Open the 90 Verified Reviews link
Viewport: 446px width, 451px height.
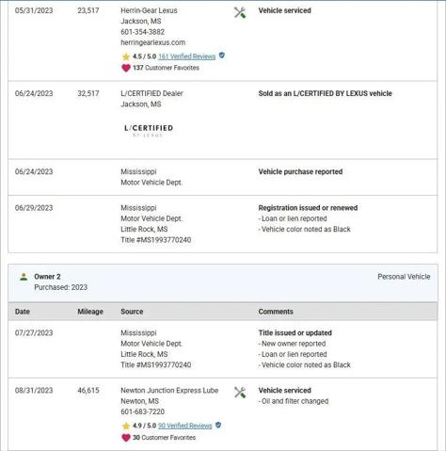(x=185, y=426)
